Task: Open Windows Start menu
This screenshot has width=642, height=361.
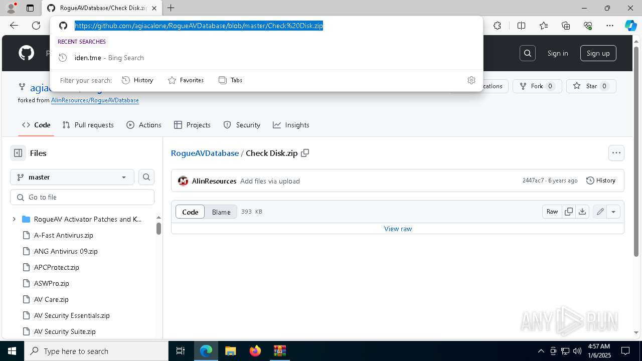Action: pyautogui.click(x=12, y=351)
